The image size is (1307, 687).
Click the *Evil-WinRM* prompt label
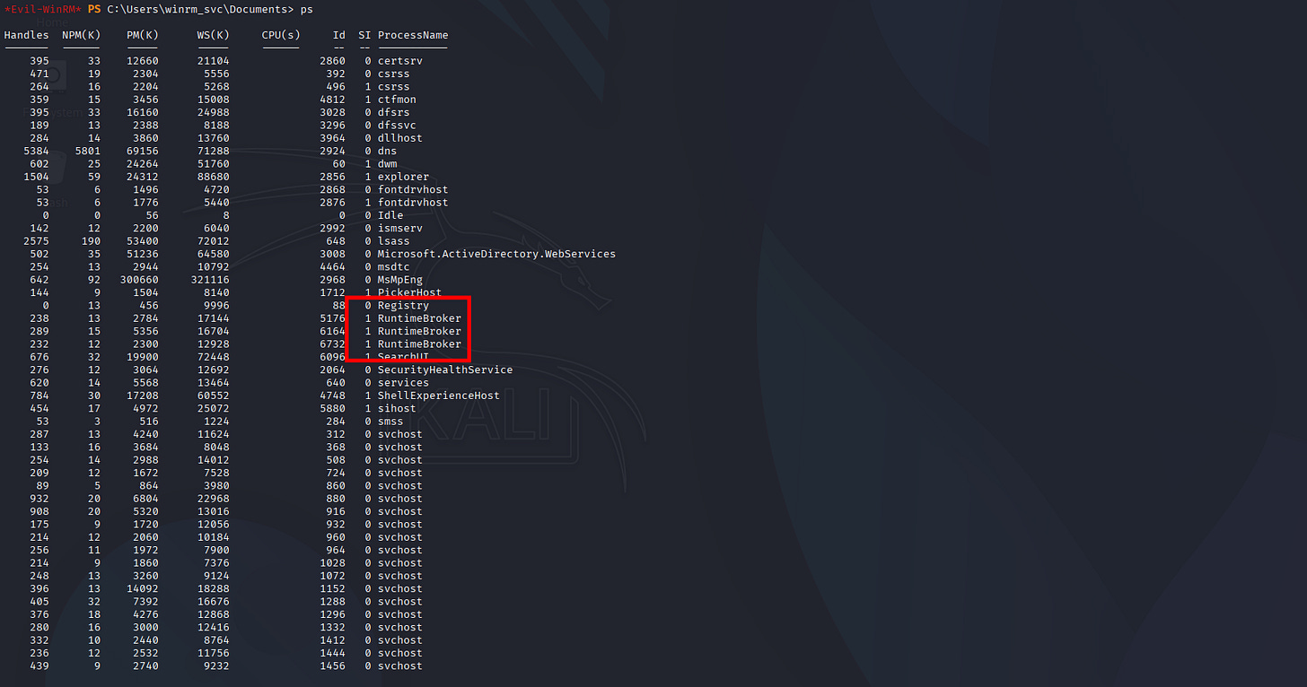click(42, 9)
